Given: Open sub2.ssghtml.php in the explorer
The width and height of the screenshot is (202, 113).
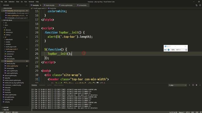Looking at the screenshot, I should (x=12, y=73).
